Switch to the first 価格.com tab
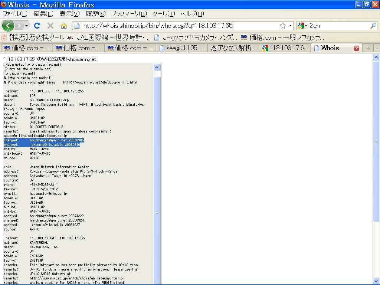 click(x=27, y=48)
